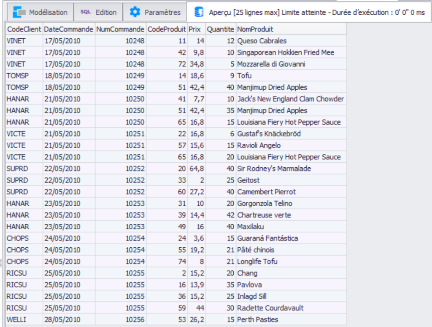Select product code 59 in Raclette row

click(x=167, y=308)
